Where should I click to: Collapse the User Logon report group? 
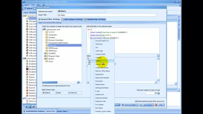pos(24,98)
